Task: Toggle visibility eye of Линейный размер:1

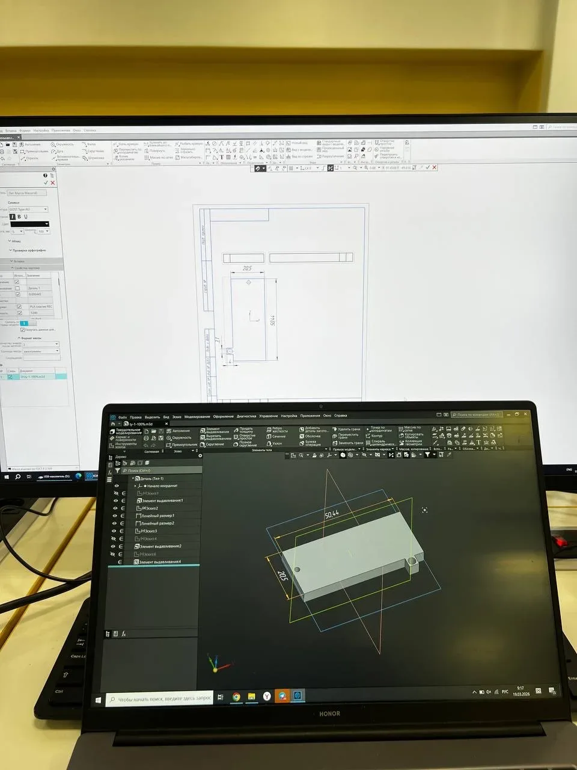Action: [115, 516]
